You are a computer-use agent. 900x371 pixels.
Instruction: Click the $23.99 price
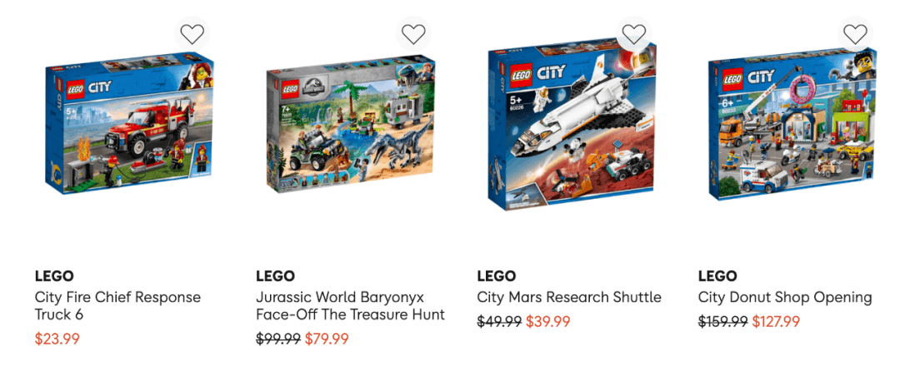(57, 339)
